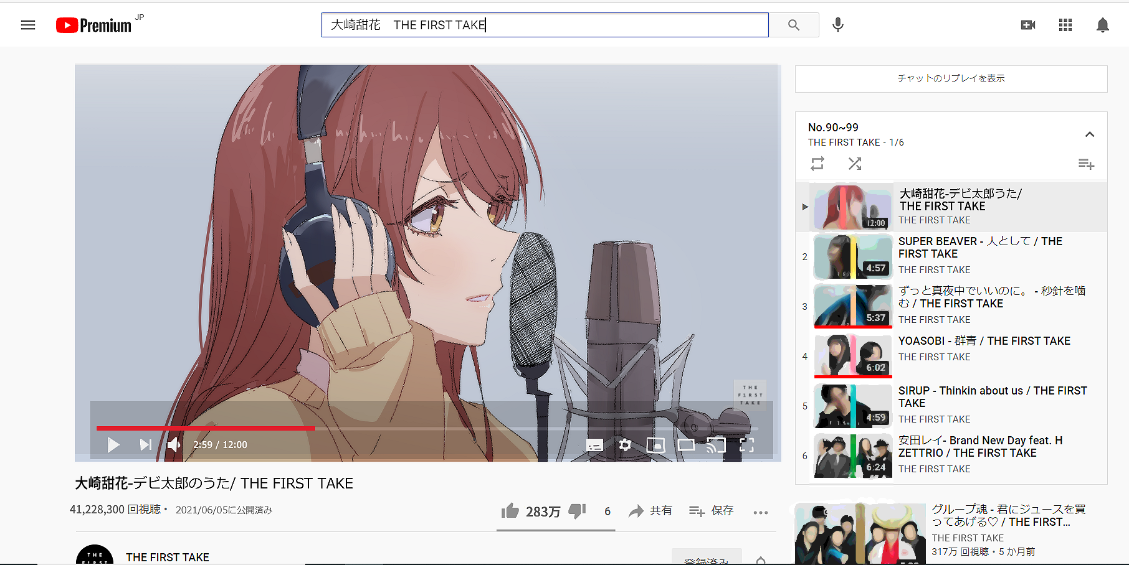The image size is (1129, 565).
Task: Go to YouTube Premium home logo
Action: 94,25
